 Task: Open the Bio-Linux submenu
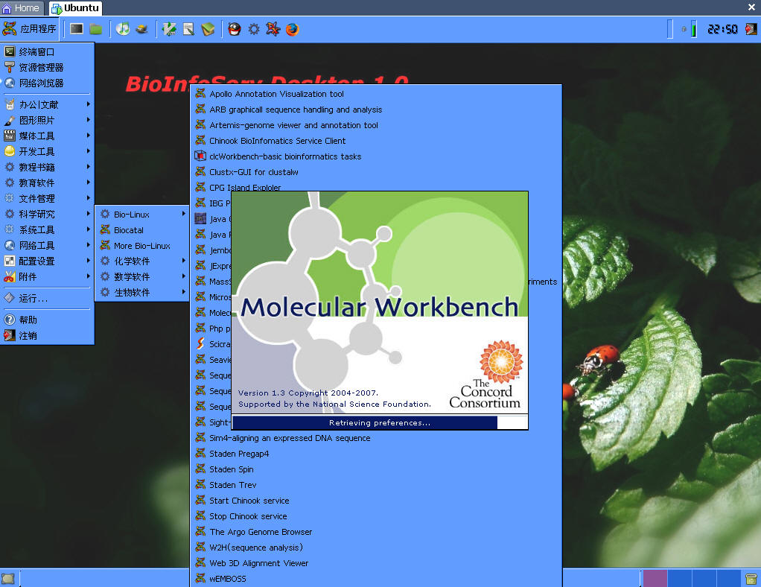[142, 214]
